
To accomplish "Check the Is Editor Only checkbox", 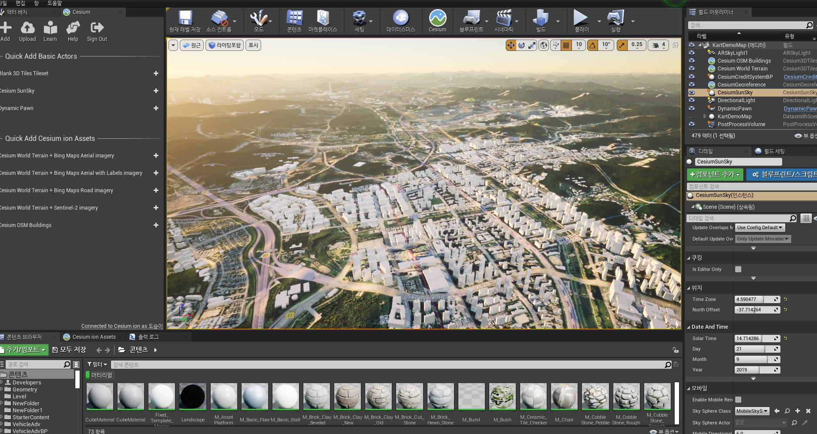I will [x=738, y=269].
